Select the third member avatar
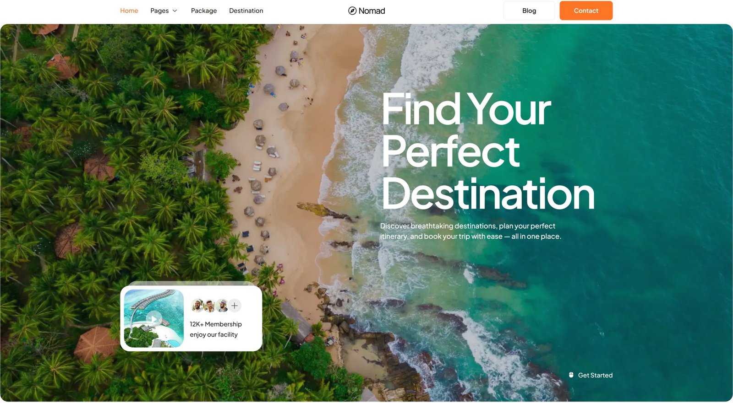This screenshot has width=733, height=403. [222, 306]
